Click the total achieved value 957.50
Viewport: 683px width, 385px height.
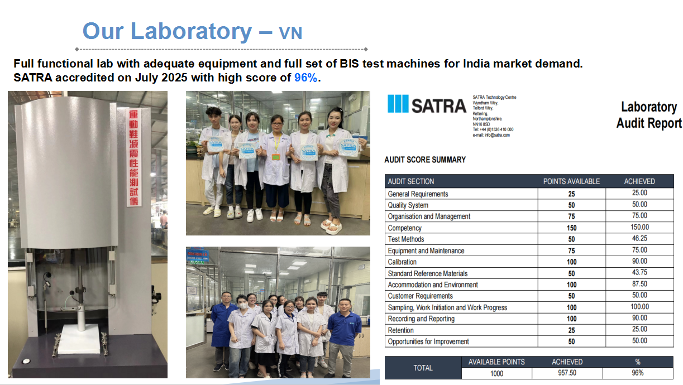tap(567, 373)
